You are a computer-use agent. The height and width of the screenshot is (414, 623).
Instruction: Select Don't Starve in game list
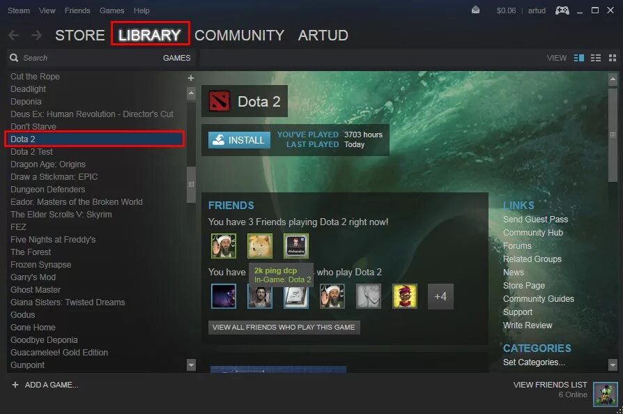33,127
